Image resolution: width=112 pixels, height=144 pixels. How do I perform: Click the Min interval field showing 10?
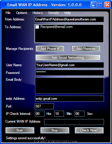[59, 114]
